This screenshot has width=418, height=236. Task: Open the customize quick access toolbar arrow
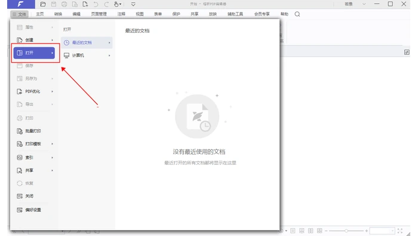(133, 4)
